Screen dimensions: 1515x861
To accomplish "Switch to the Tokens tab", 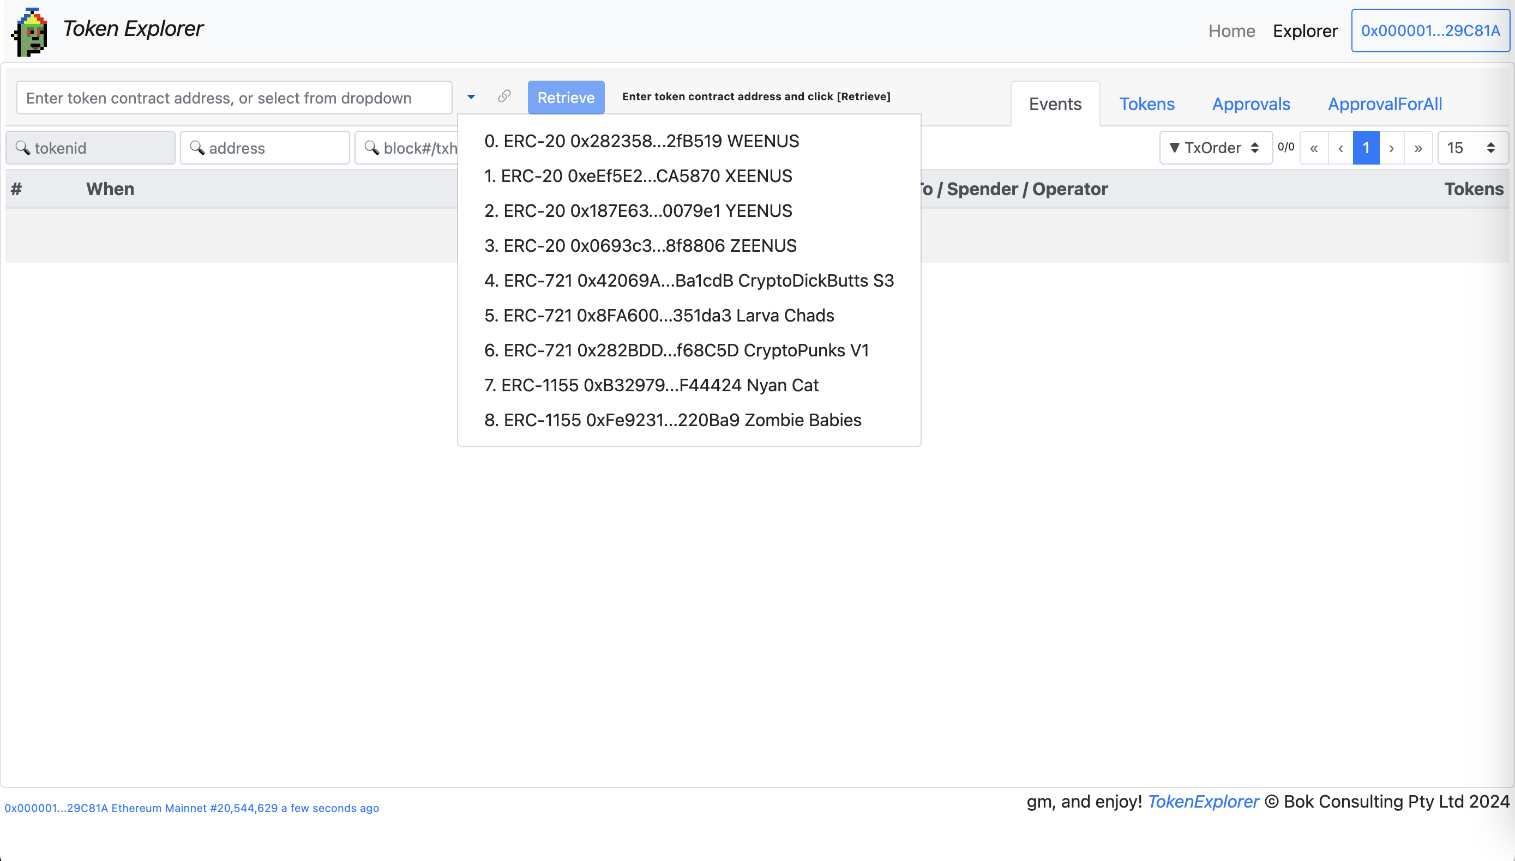I will 1146,104.
